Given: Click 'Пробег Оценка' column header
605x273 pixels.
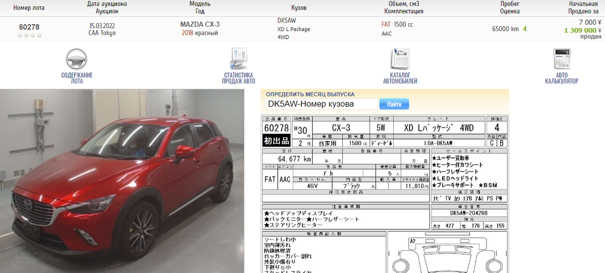Looking at the screenshot, I should pyautogui.click(x=510, y=7).
